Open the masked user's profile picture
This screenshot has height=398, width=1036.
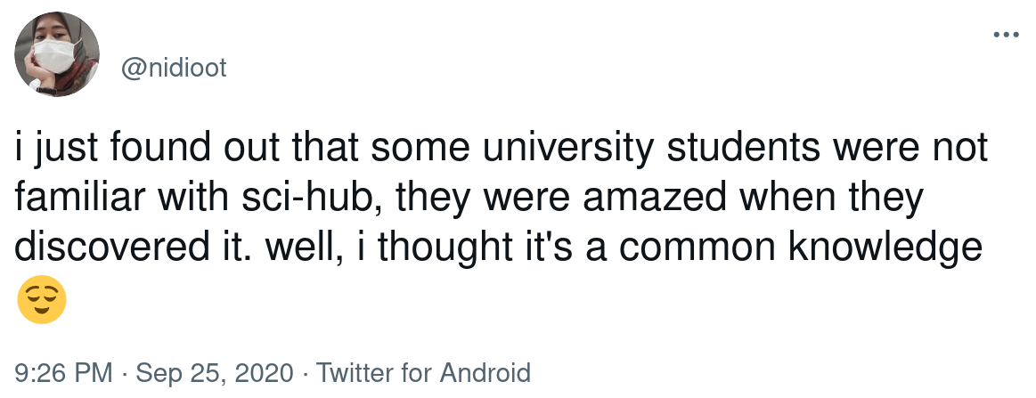click(57, 54)
